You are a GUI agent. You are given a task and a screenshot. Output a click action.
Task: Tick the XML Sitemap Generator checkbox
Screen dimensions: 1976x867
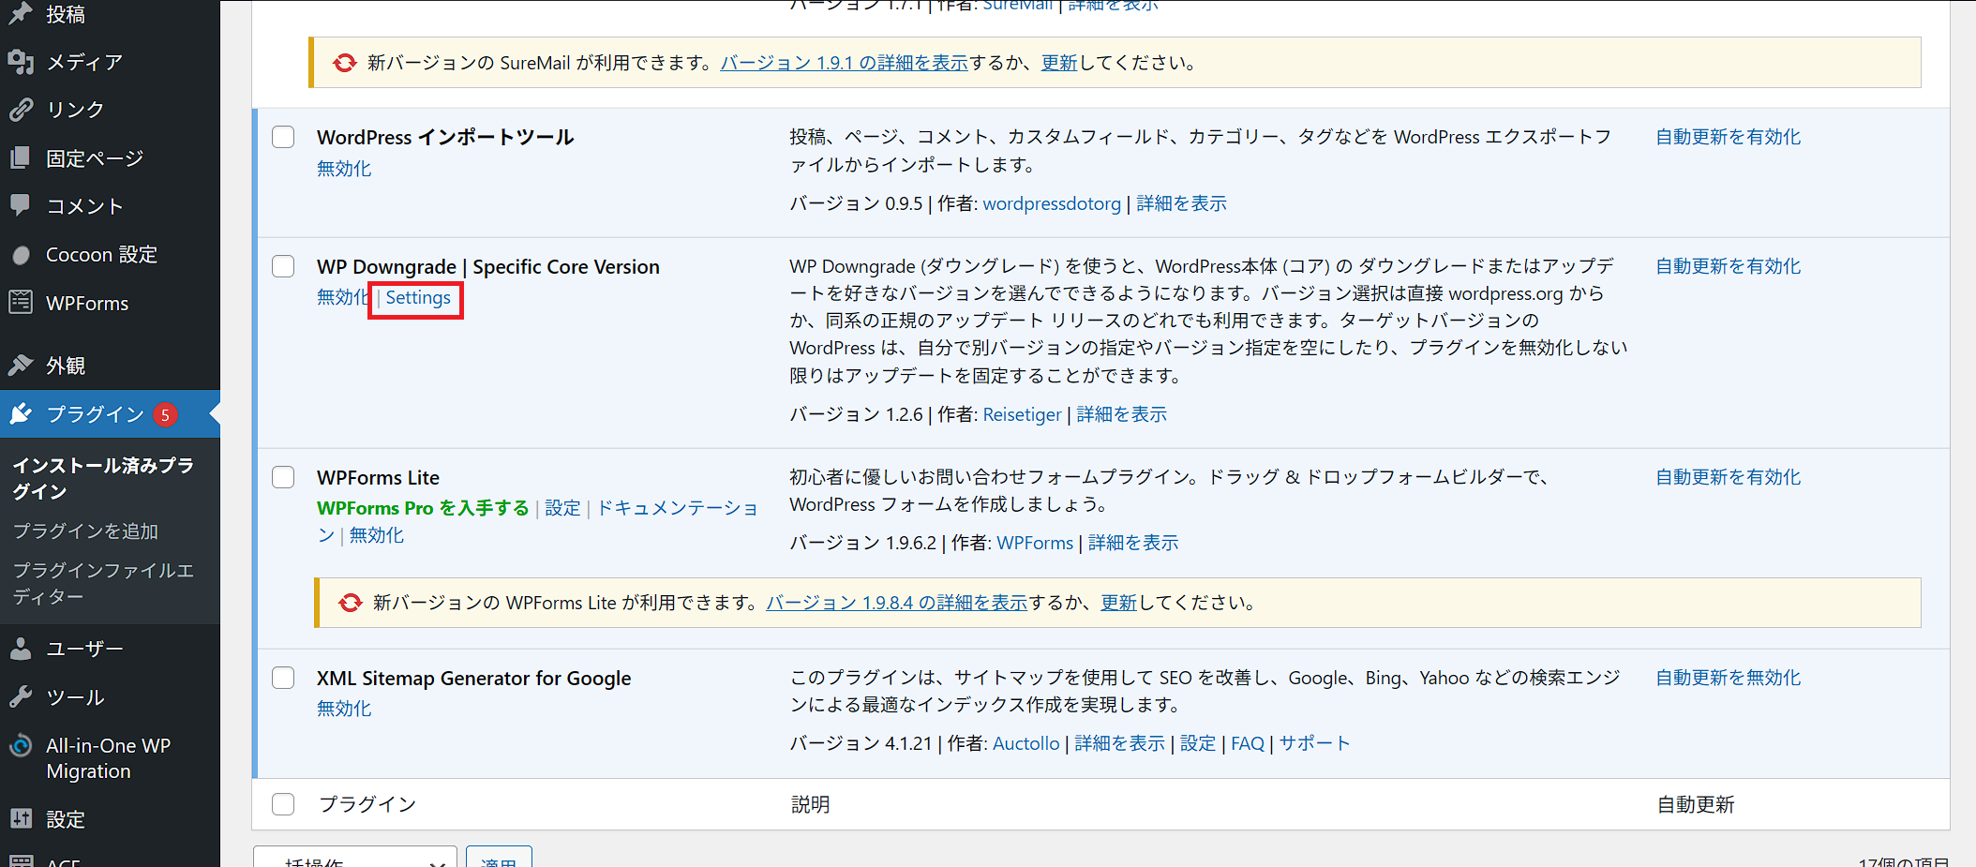pos(283,678)
